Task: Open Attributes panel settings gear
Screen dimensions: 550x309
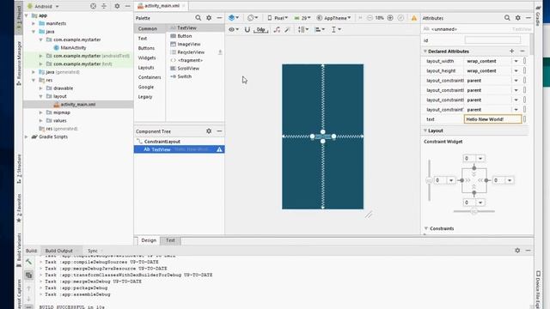Action: click(x=518, y=18)
